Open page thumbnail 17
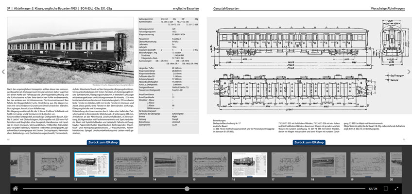 point(289,165)
